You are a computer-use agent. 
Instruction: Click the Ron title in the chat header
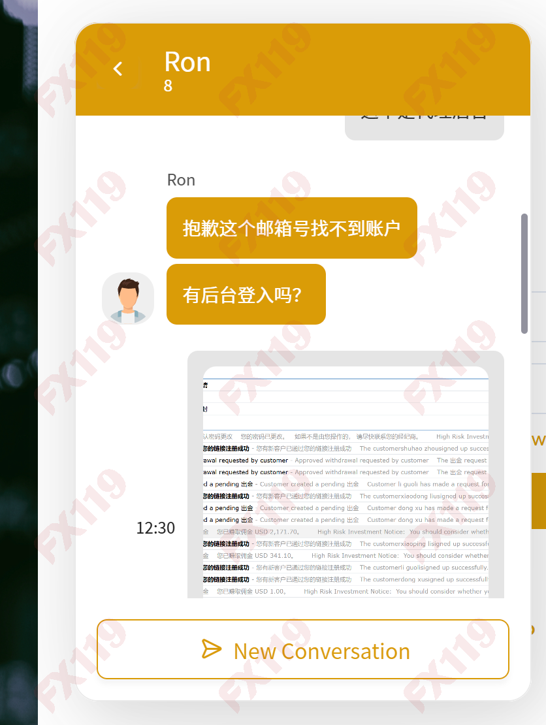click(187, 62)
